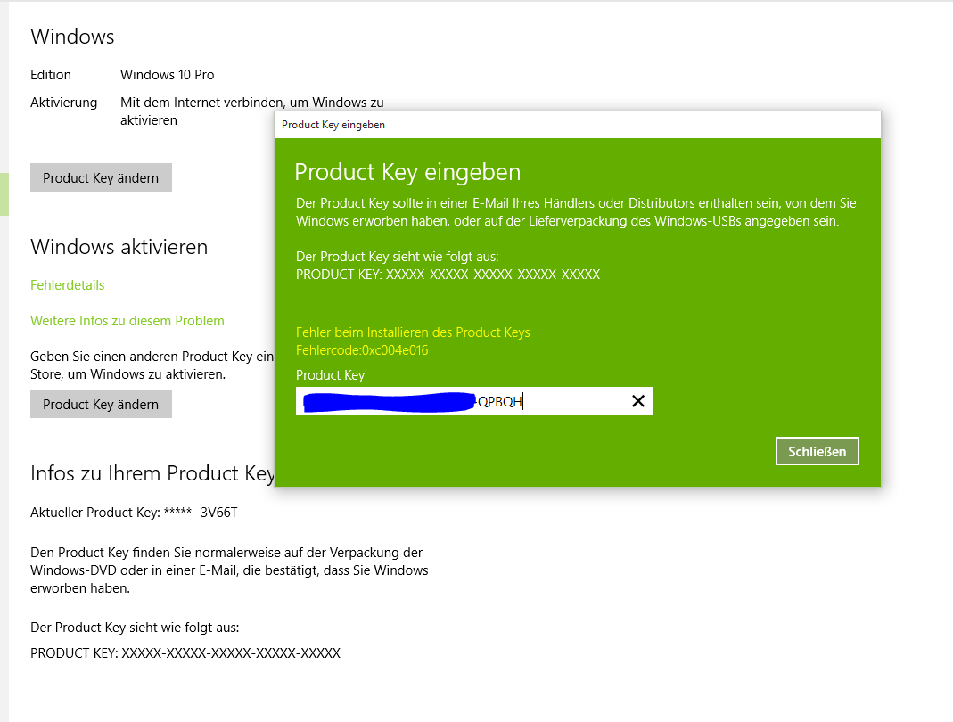Viewport: 953px width, 722px height.
Task: Click the bottom PRODUCT KEY XXXXX sample line
Action: coord(185,653)
